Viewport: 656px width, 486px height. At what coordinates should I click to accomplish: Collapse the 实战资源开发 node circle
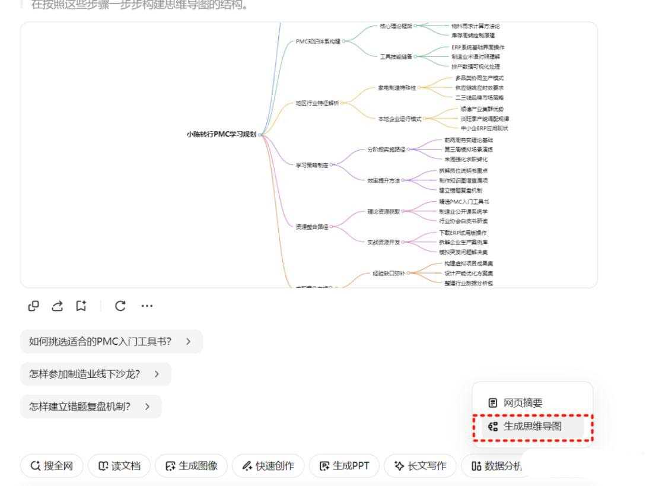(x=403, y=242)
